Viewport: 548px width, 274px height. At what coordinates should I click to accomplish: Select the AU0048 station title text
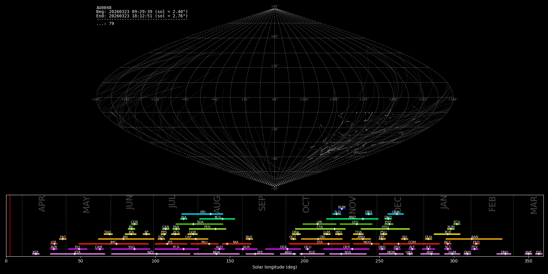point(104,8)
